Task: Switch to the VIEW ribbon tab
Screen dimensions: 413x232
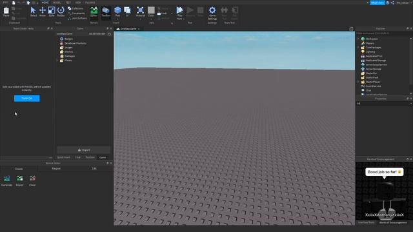Action: (78, 3)
